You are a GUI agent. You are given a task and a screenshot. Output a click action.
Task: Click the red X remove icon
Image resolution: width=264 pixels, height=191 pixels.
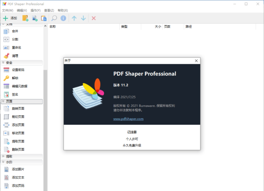(94, 18)
